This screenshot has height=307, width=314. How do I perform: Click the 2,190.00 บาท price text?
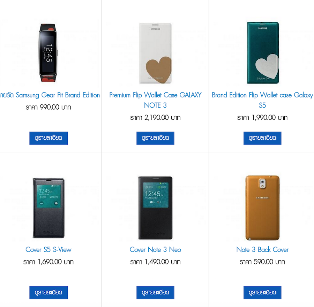pos(155,118)
